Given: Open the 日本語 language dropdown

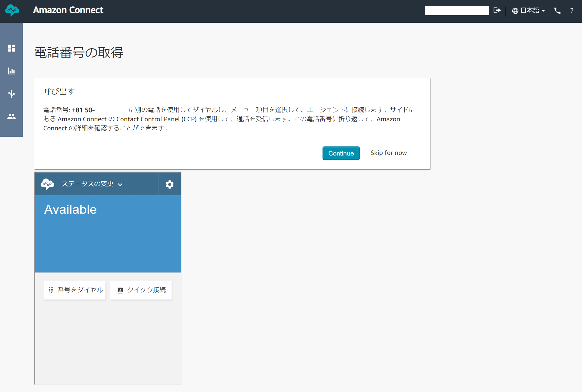Looking at the screenshot, I should (528, 11).
